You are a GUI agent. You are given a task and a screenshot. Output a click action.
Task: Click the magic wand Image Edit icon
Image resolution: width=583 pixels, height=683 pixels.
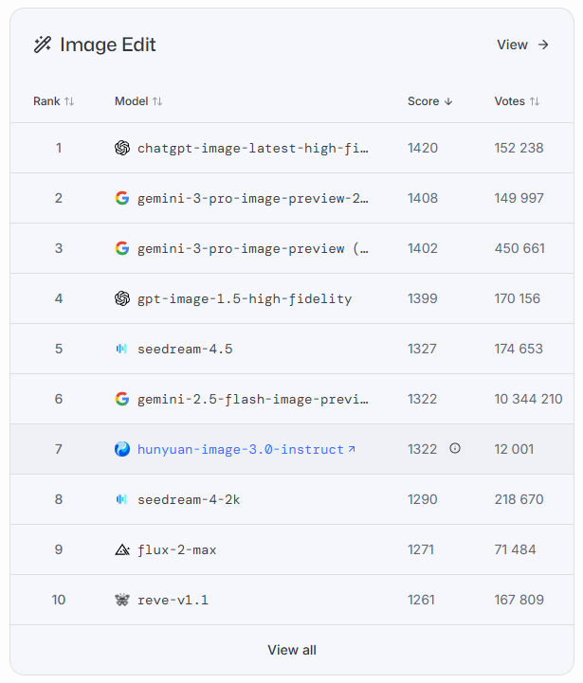click(x=43, y=45)
